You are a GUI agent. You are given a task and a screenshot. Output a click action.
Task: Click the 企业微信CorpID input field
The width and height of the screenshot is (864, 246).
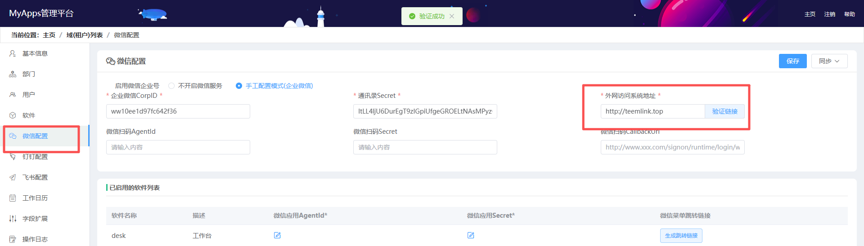178,111
